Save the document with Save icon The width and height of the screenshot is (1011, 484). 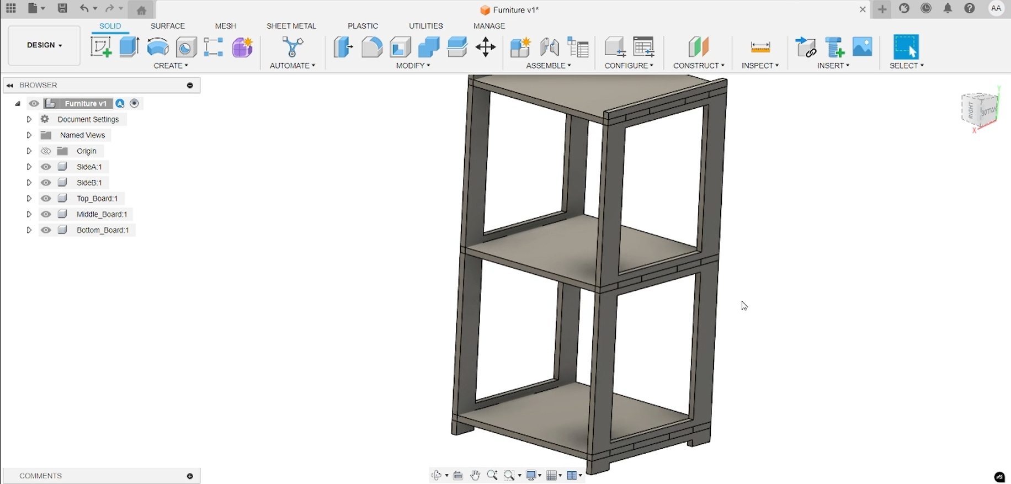(62, 8)
